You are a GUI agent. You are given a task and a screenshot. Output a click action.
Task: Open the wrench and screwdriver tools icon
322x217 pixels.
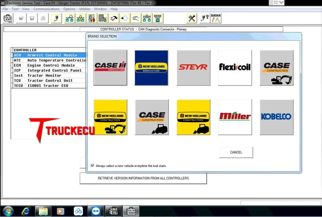(x=192, y=18)
